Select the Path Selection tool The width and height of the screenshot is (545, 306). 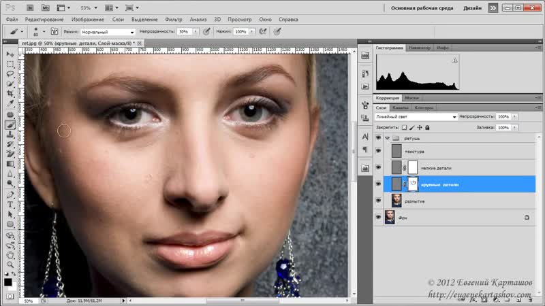(10, 214)
